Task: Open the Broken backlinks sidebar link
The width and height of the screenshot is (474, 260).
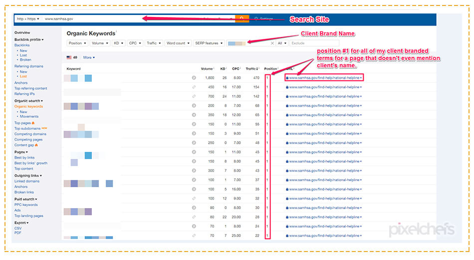Action: point(25,60)
